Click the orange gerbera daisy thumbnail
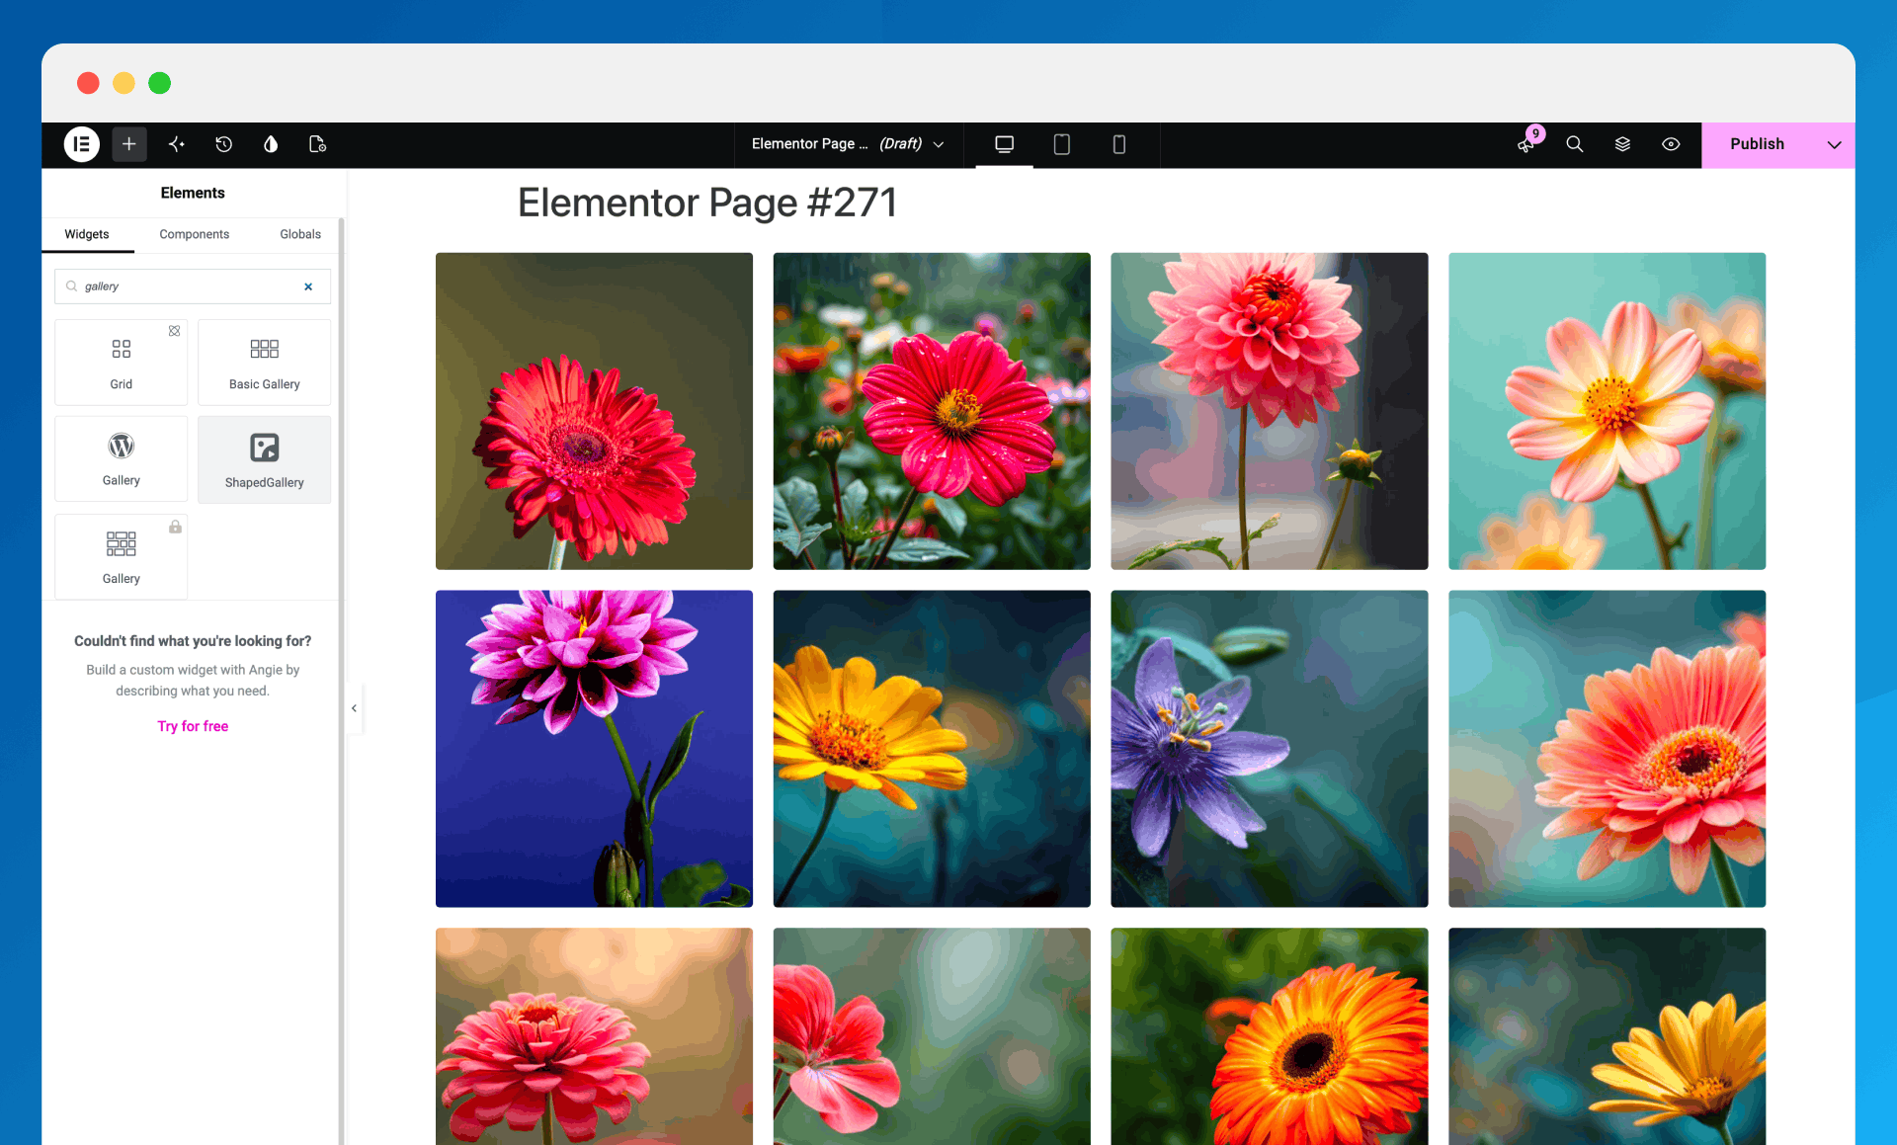This screenshot has height=1145, width=1897. pos(1270,1036)
